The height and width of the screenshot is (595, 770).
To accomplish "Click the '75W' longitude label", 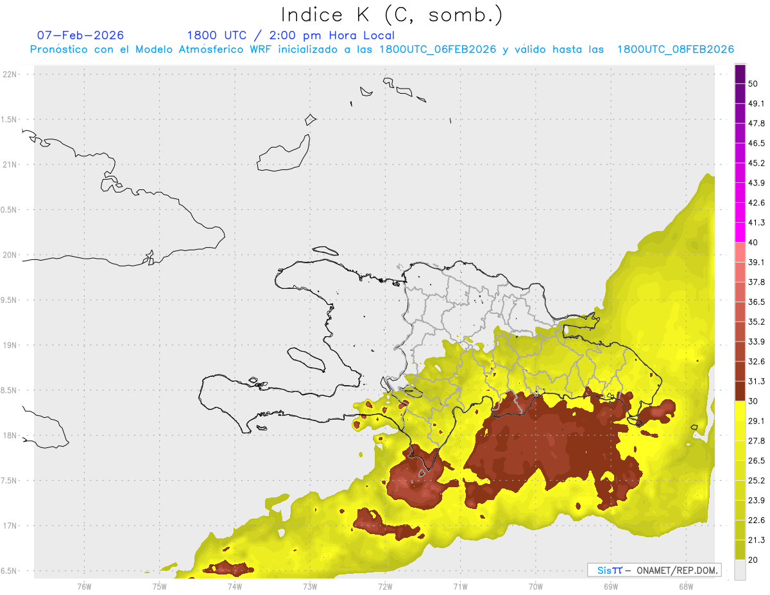I will click(159, 586).
